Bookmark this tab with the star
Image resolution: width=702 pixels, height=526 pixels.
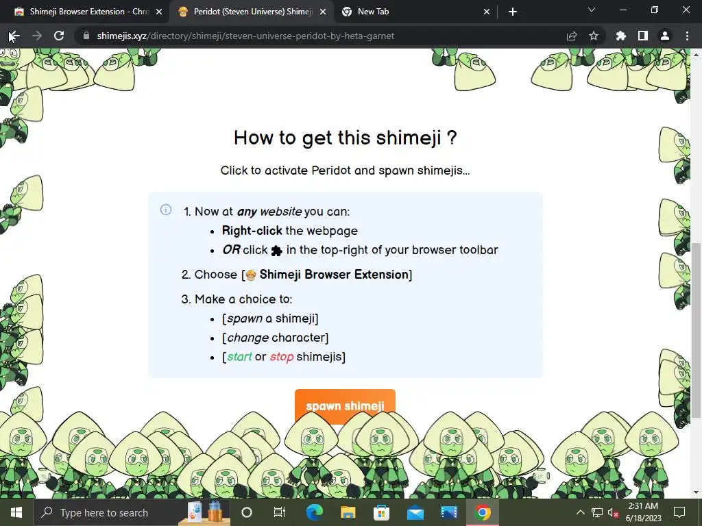(593, 36)
